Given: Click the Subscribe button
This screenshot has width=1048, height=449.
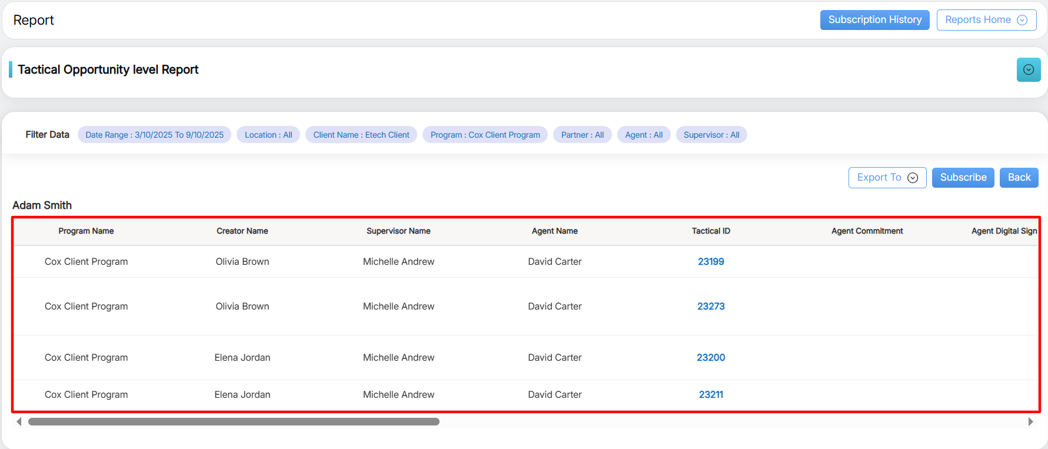Looking at the screenshot, I should pos(963,178).
